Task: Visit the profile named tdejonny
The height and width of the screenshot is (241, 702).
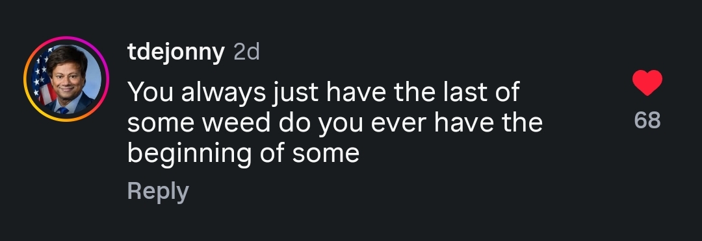Action: [176, 52]
